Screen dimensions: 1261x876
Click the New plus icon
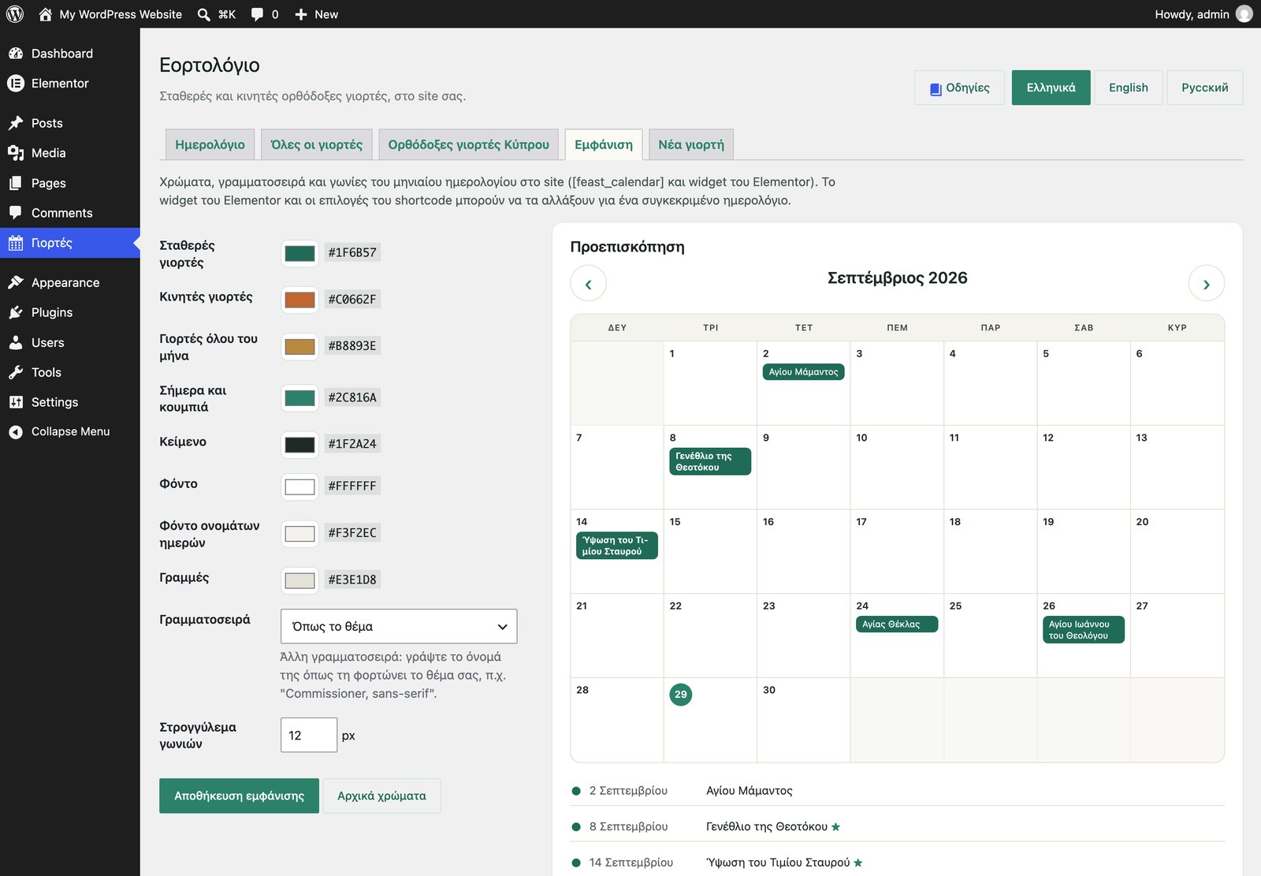tap(301, 14)
